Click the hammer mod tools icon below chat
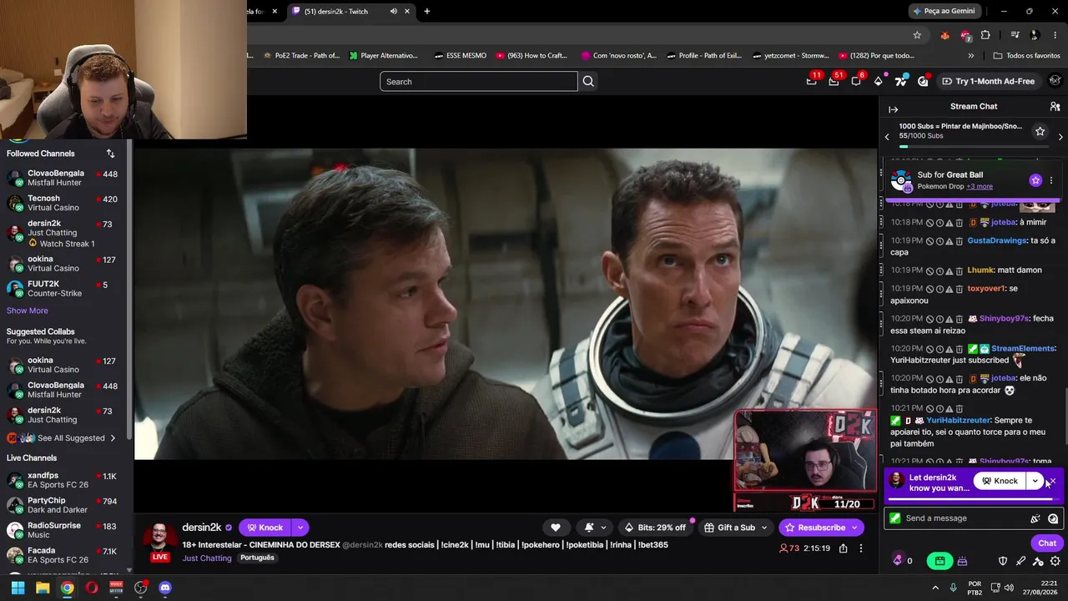The image size is (1068, 601). click(x=1038, y=561)
